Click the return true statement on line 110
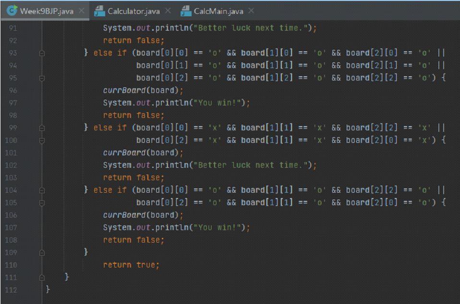The width and height of the screenshot is (460, 304). (131, 265)
